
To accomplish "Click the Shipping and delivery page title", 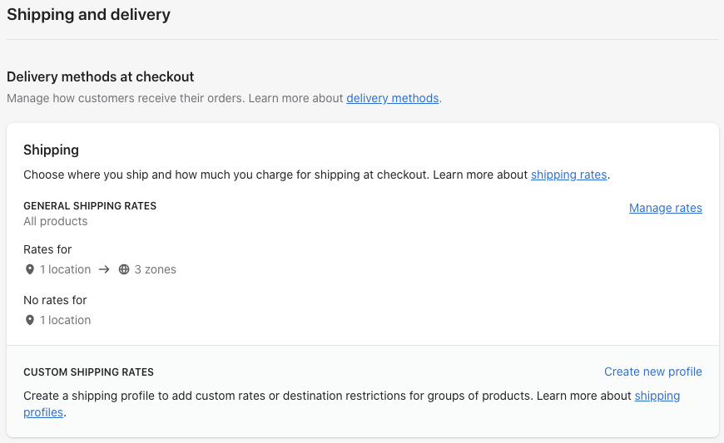I will click(88, 14).
